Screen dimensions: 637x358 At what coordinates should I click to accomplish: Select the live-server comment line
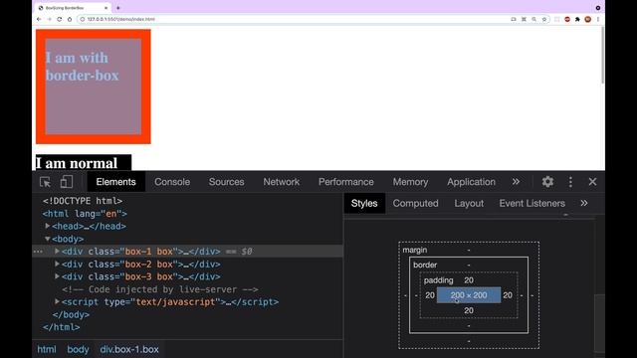[160, 289]
